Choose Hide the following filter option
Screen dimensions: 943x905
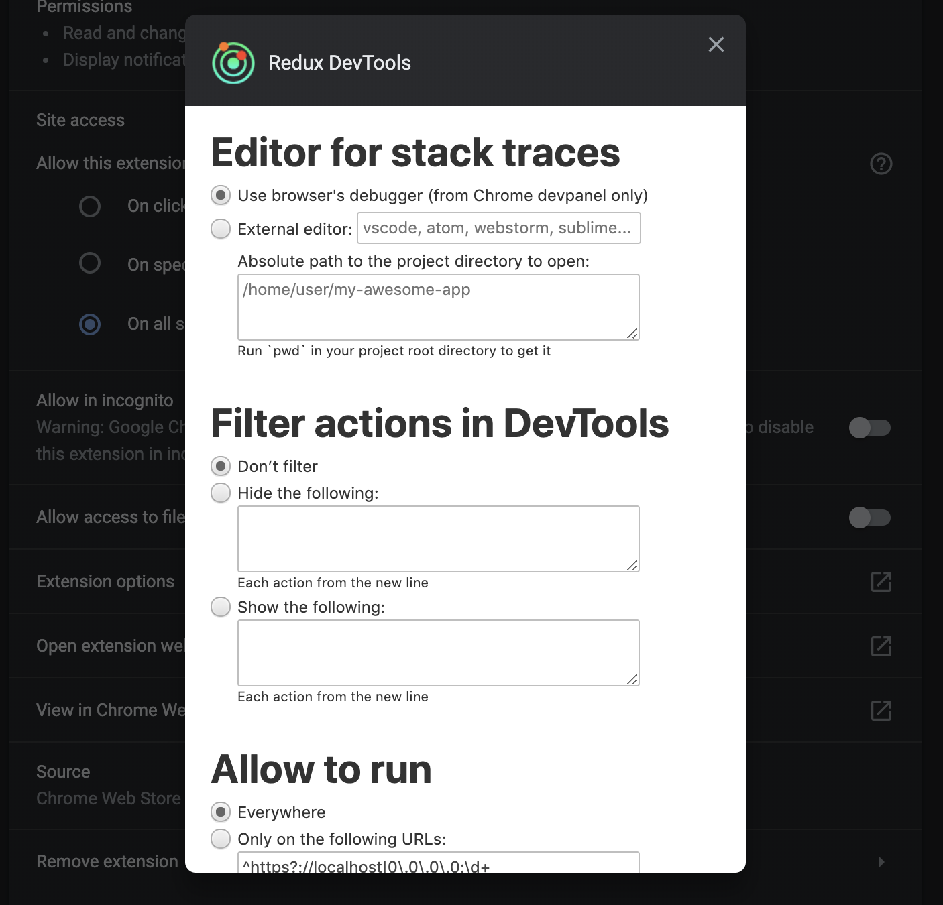[220, 493]
